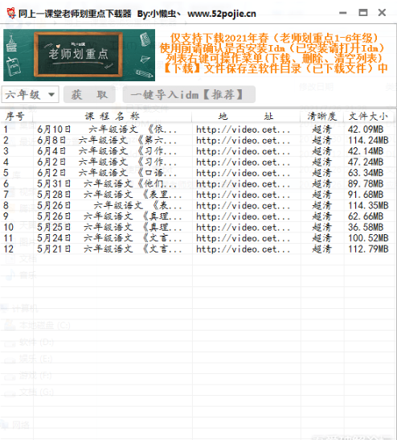The width and height of the screenshot is (397, 440).
Task: Click file size 114.35MB cell
Action: [x=368, y=205]
